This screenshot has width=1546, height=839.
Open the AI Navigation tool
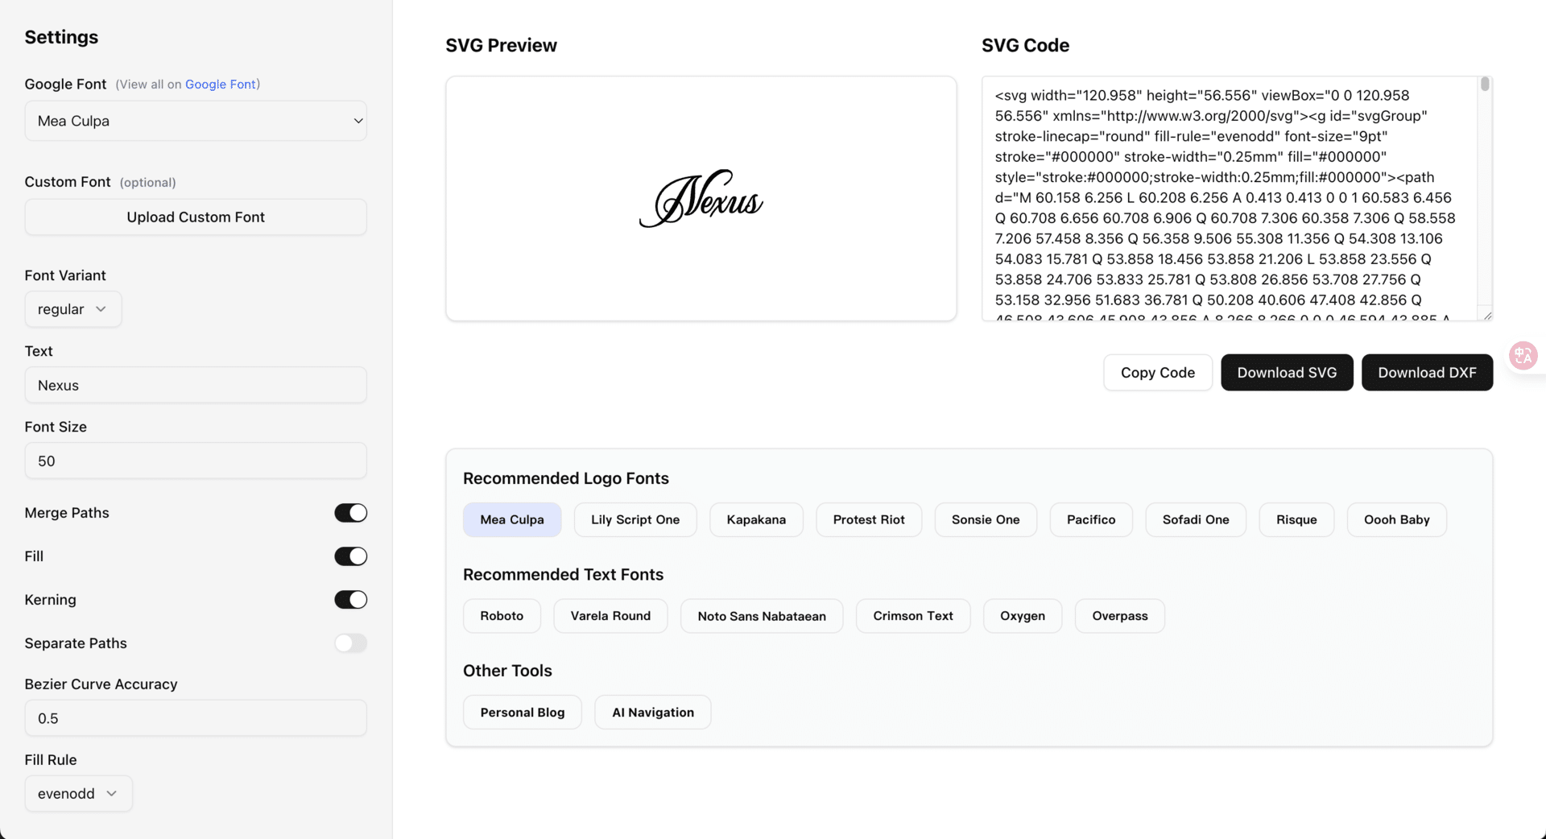tap(652, 713)
